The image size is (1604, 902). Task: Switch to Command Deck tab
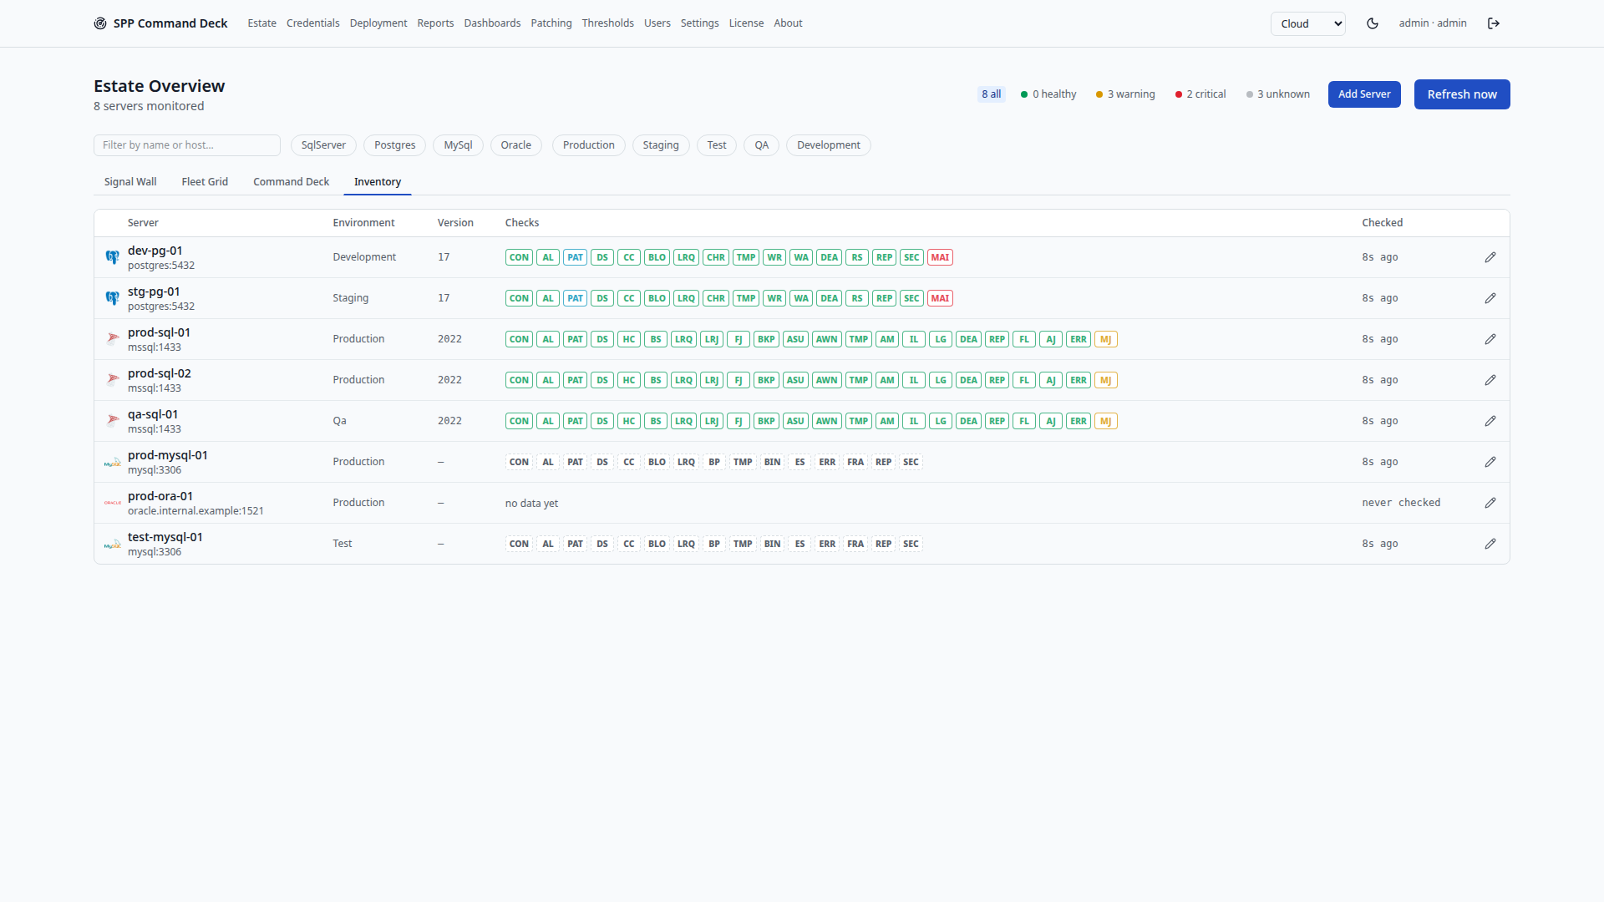[x=291, y=182]
